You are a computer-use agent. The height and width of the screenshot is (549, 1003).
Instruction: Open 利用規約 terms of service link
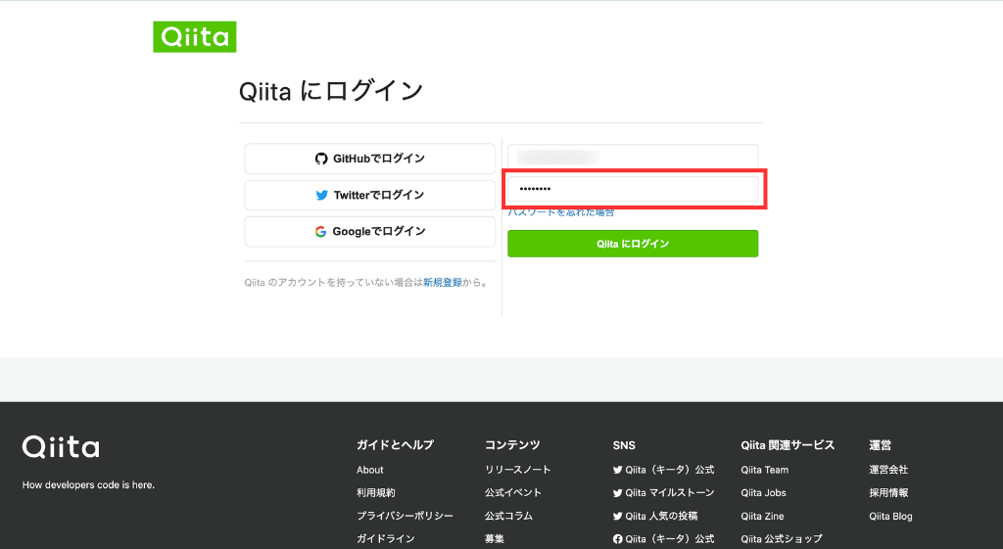(375, 493)
